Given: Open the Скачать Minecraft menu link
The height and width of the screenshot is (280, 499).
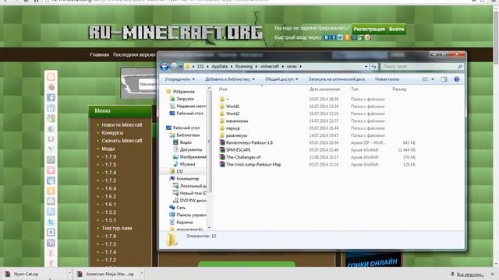Looking at the screenshot, I should tap(122, 141).
